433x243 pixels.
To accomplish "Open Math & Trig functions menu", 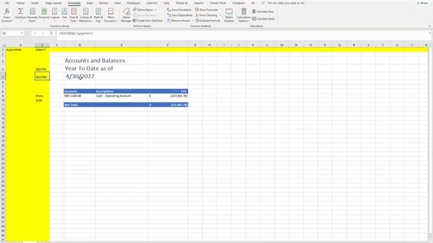I will pyautogui.click(x=98, y=15).
